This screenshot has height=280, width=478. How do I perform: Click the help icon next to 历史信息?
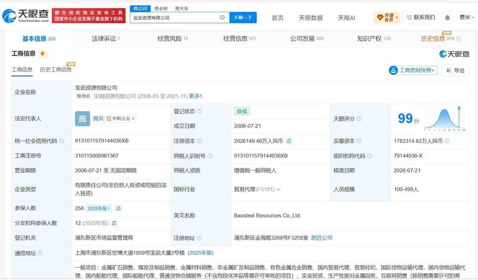point(458,39)
